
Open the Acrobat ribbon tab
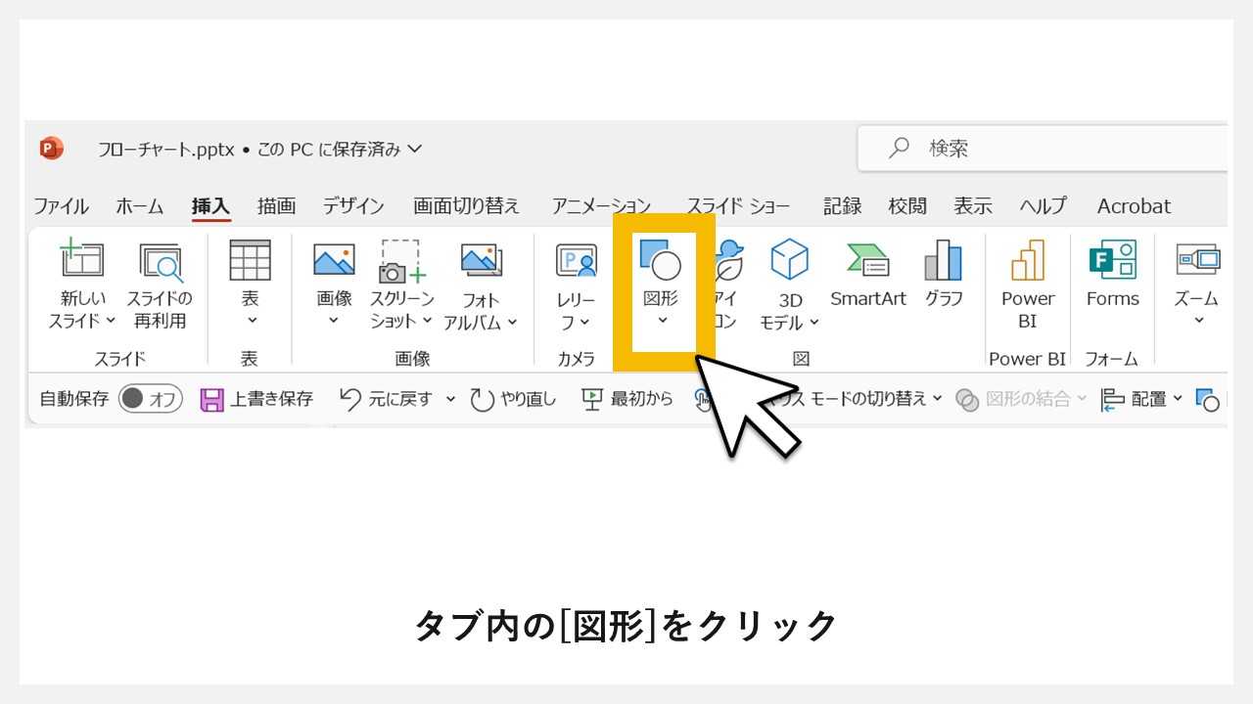coord(1133,206)
